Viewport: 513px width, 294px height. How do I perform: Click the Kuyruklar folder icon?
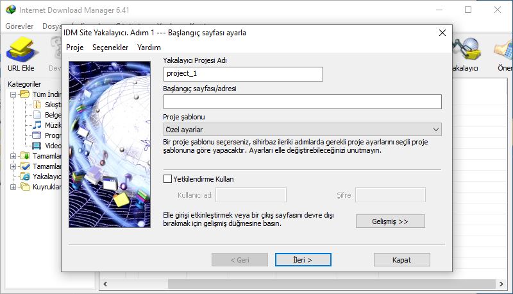click(25, 187)
